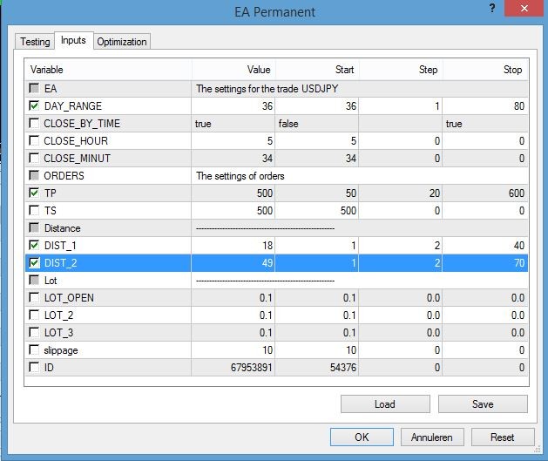This screenshot has width=548, height=461.
Task: Click 'The settings of orders' text
Action: (240, 176)
